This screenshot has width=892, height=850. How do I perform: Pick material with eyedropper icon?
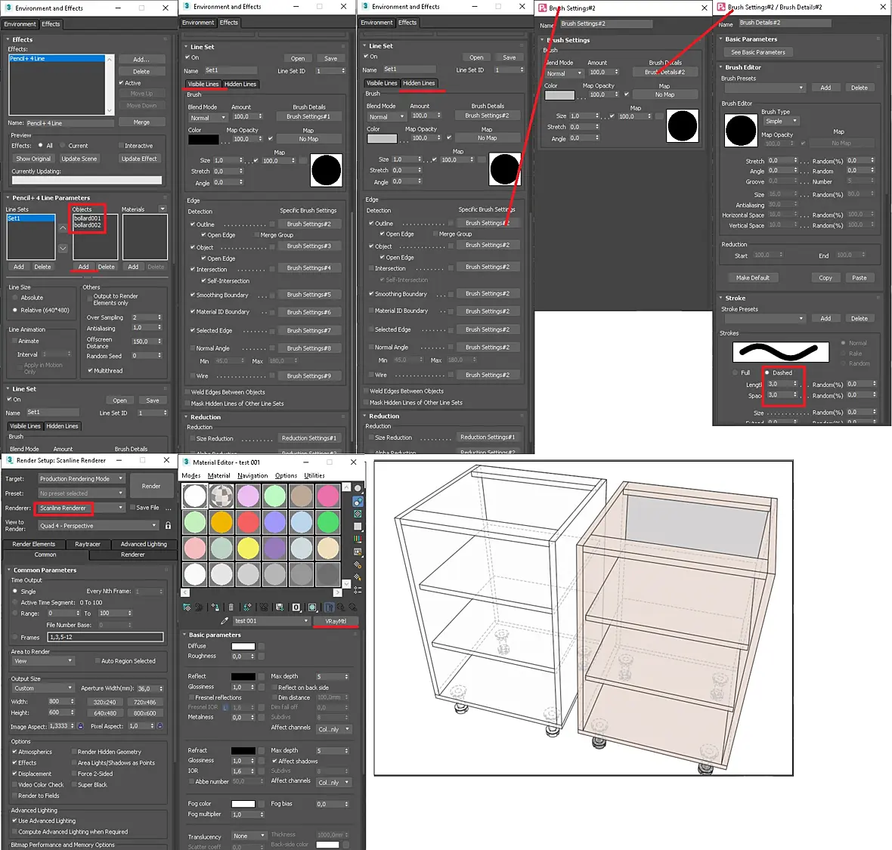[225, 621]
